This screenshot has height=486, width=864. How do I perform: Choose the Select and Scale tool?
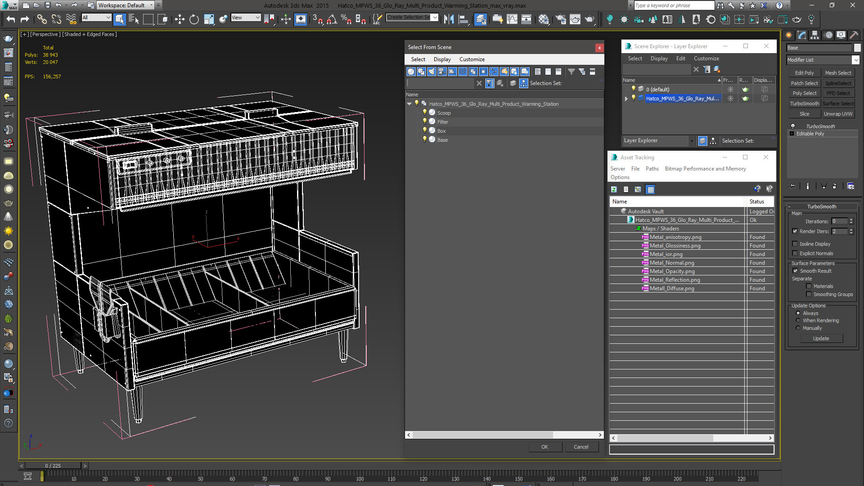click(x=209, y=19)
